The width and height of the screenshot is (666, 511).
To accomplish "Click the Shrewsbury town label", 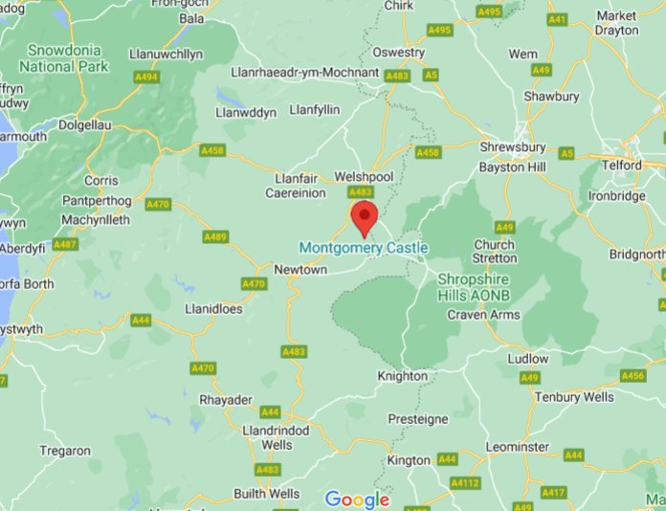I will coord(513,147).
